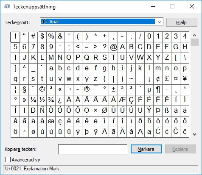Open the Hjälp help button
The height and width of the screenshot is (175, 202).
click(182, 22)
